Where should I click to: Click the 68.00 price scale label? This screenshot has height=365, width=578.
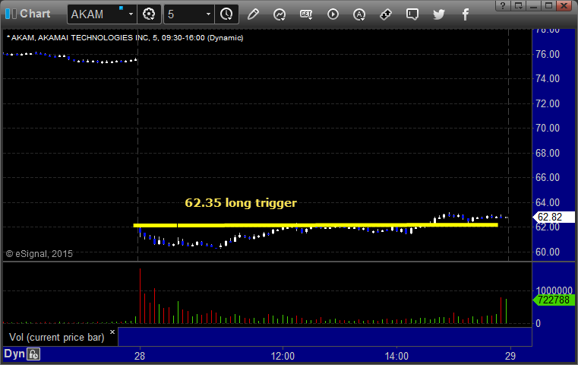pos(548,153)
